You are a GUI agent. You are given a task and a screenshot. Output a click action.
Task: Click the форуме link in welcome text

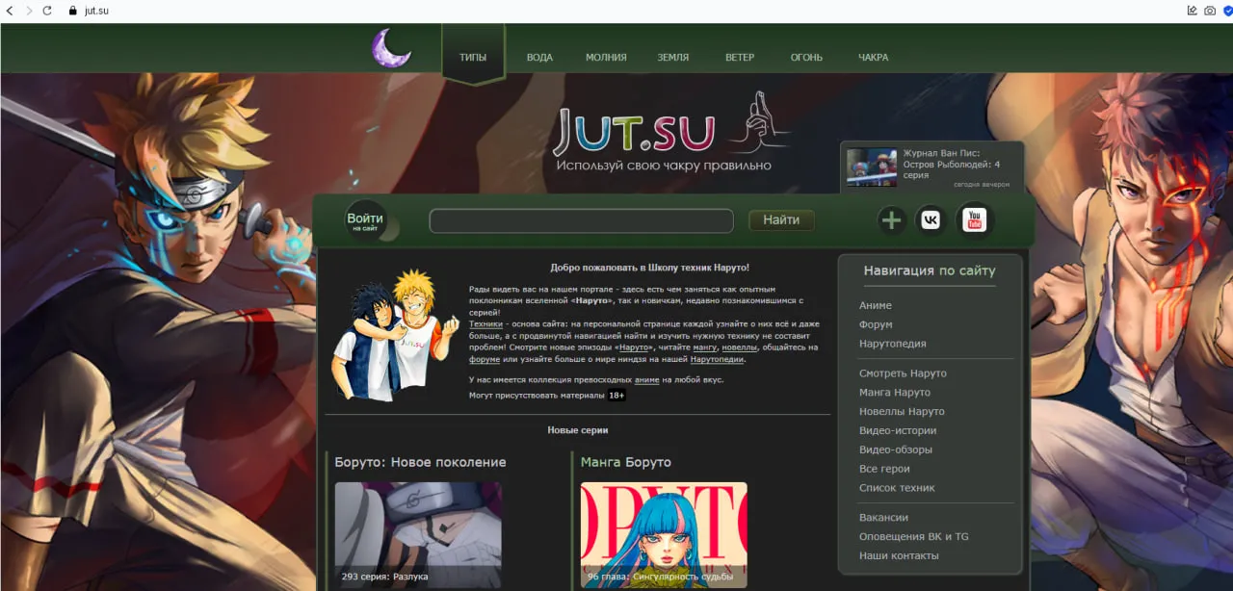click(x=485, y=359)
